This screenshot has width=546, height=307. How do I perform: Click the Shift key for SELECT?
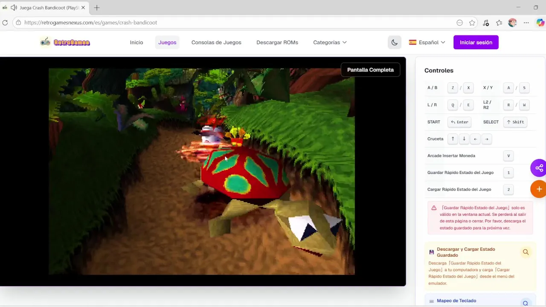(x=515, y=122)
